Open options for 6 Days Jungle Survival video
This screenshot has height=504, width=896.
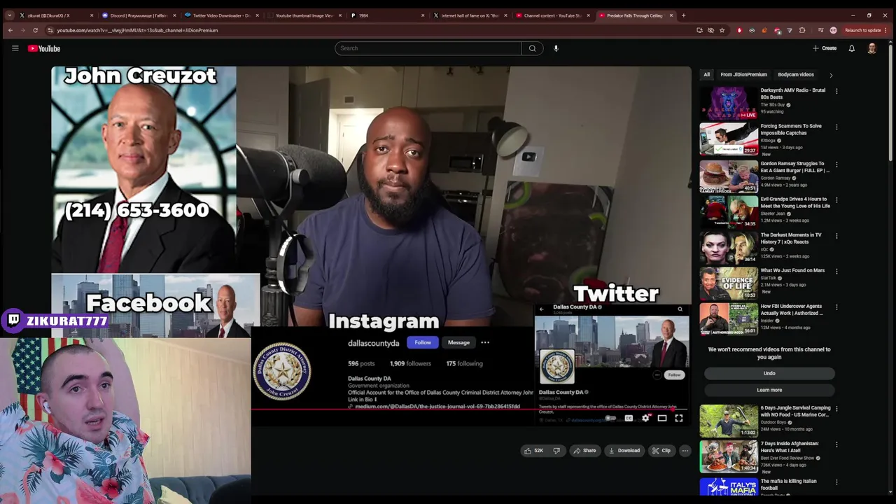click(x=836, y=408)
